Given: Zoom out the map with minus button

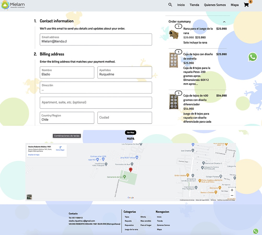Looking at the screenshot, I should pos(232,196).
